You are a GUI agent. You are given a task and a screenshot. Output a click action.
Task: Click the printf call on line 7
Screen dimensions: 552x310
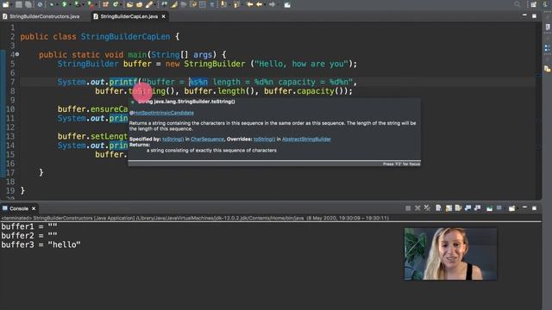[x=122, y=82]
